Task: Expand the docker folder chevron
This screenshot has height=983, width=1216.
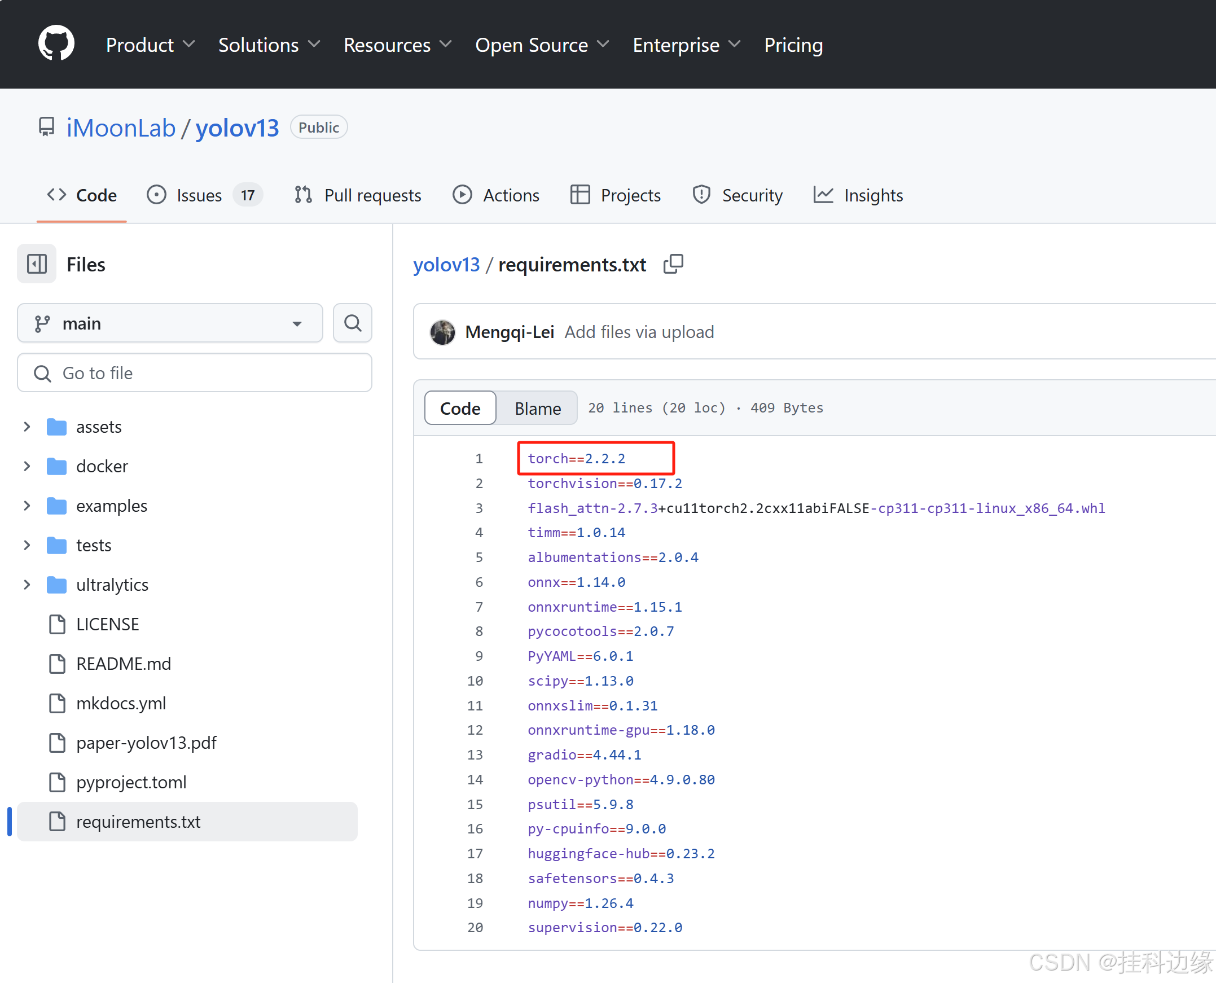Action: click(x=27, y=467)
